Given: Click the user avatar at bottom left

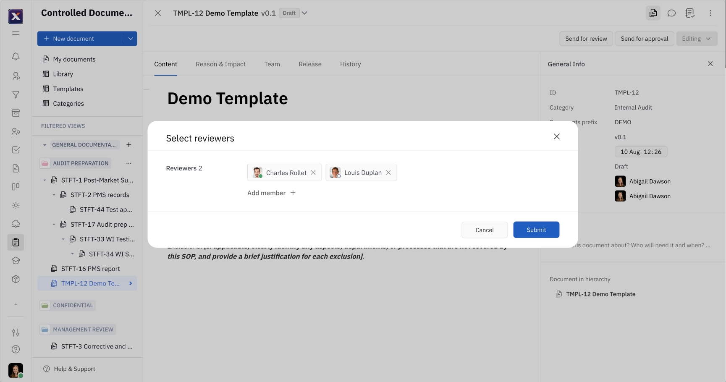Looking at the screenshot, I should (x=16, y=371).
